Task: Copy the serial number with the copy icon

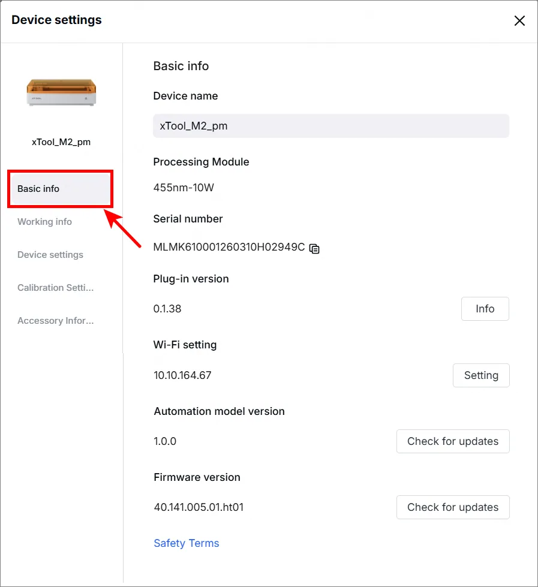Action: click(x=314, y=249)
